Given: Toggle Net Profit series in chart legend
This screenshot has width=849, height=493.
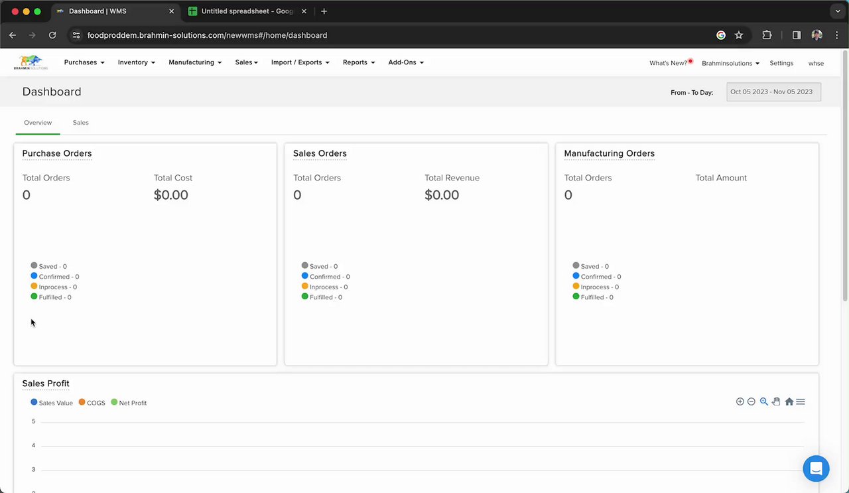Looking at the screenshot, I should coord(129,403).
